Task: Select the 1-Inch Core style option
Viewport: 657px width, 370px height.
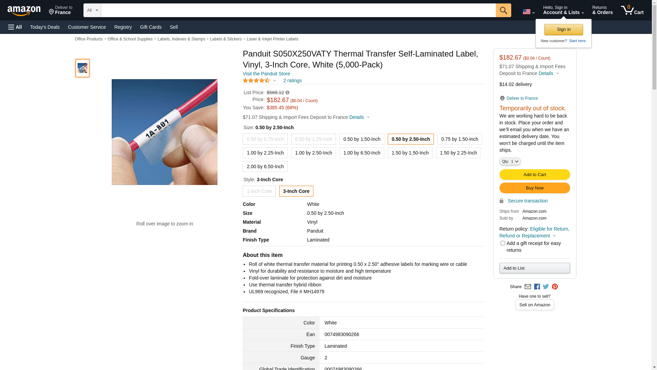Action: (259, 191)
